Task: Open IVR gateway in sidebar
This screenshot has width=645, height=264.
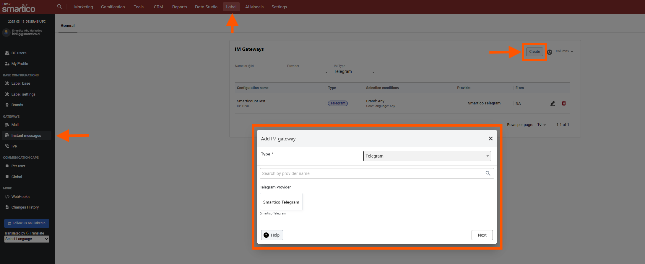Action: point(14,146)
